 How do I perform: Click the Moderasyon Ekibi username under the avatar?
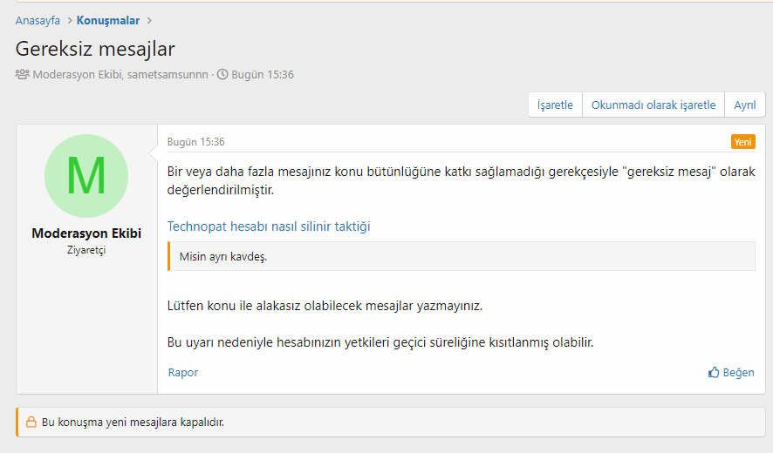(86, 233)
